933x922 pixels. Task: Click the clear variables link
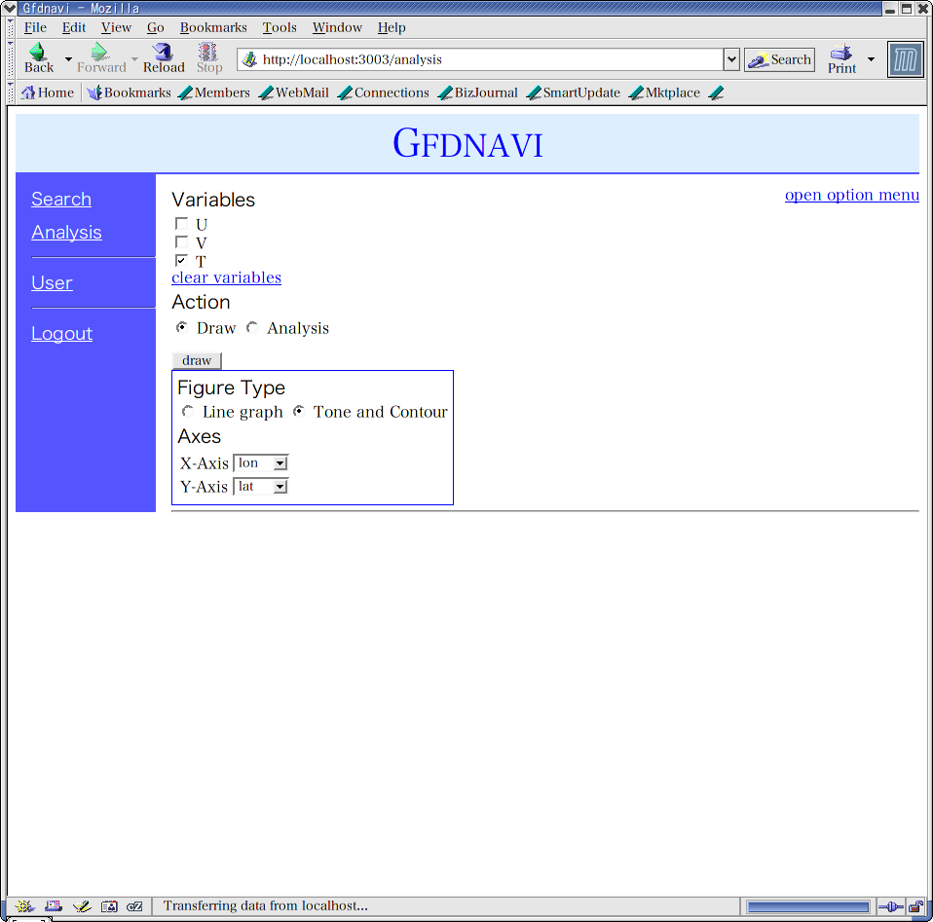coord(226,277)
